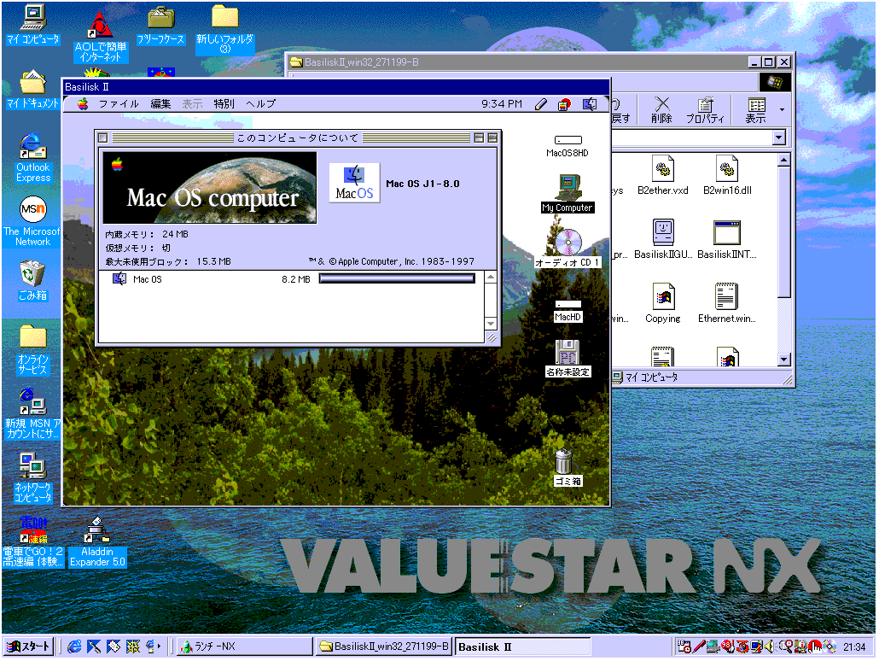Select the Mac OS row in memory list
Viewport: 879px width, 661px height.
click(291, 279)
